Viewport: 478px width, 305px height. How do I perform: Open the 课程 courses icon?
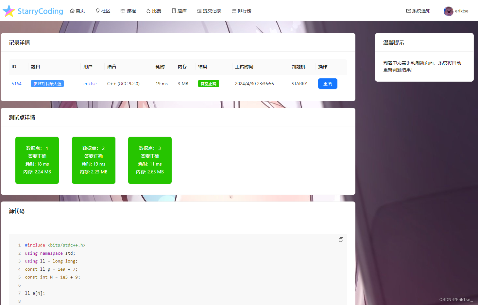pyautogui.click(x=123, y=10)
